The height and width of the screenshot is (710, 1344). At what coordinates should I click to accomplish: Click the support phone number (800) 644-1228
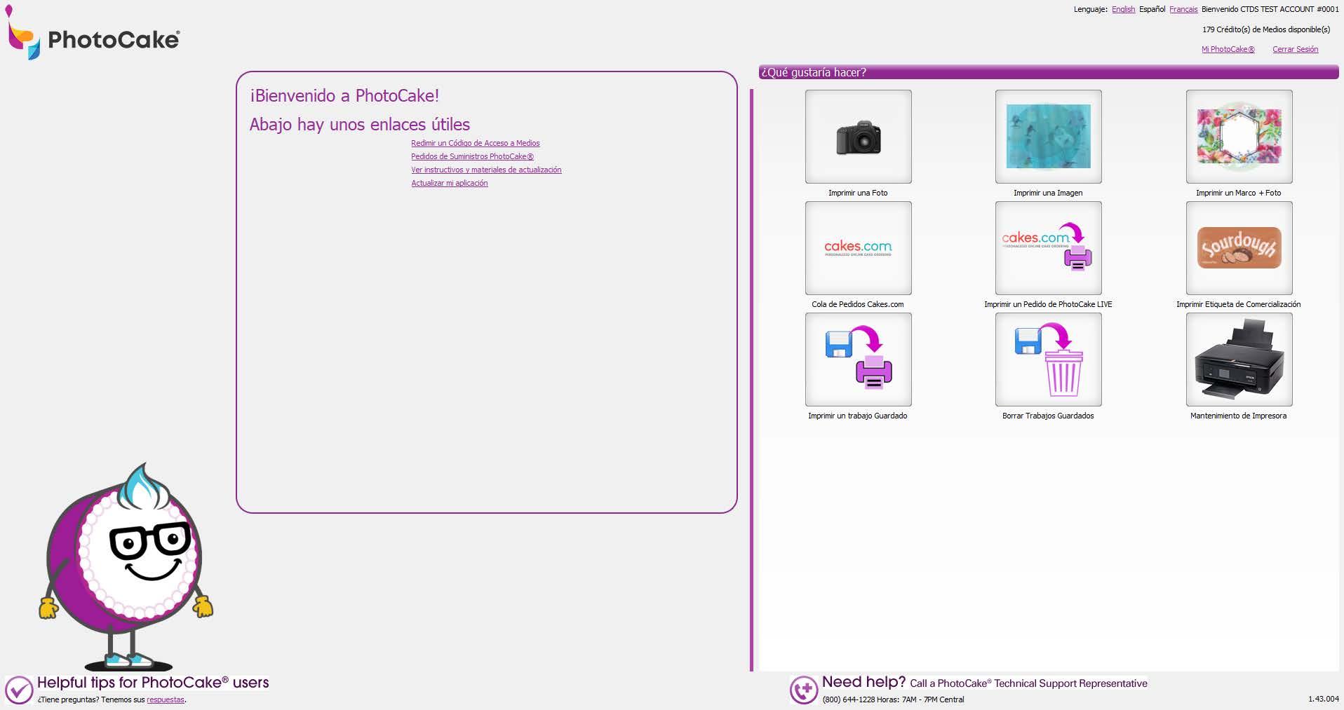(848, 699)
